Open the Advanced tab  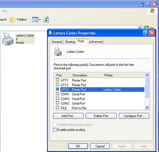click(96, 42)
